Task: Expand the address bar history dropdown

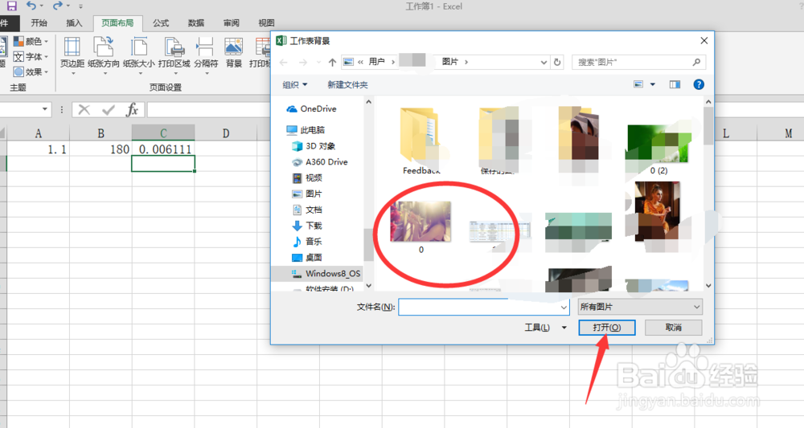Action: (544, 63)
